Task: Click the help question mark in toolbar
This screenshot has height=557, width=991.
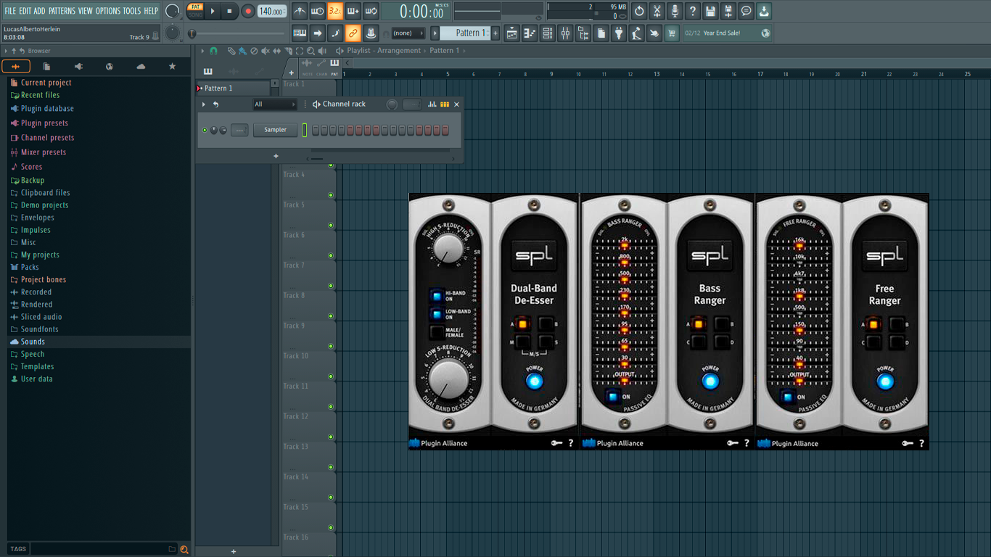Action: [693, 11]
